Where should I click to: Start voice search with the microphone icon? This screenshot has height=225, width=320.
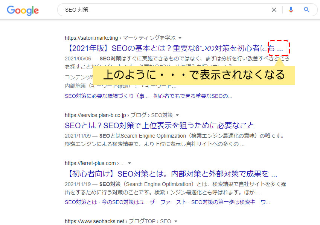[x=291, y=9]
